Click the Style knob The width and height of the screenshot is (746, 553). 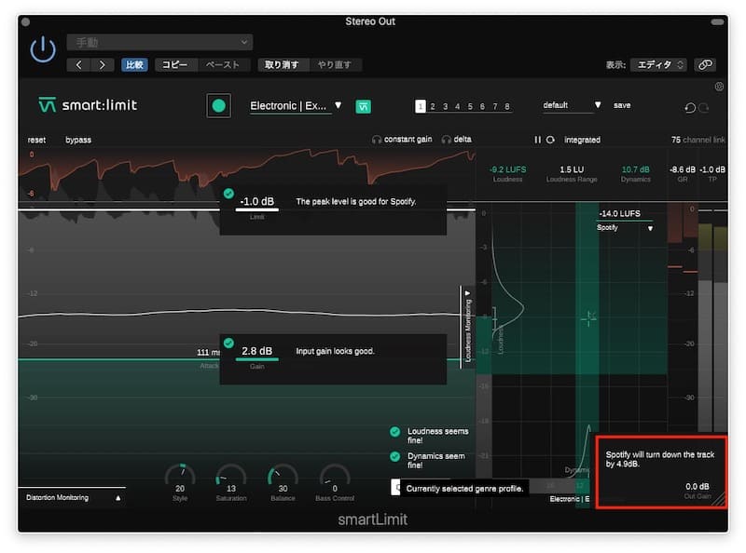click(x=180, y=477)
